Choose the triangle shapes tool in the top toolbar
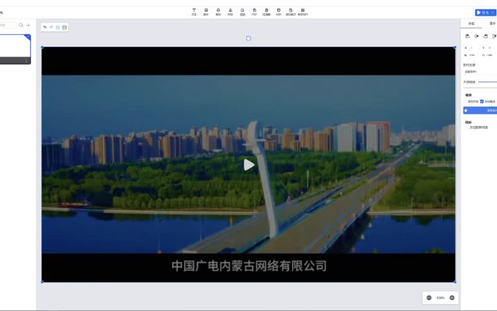The width and height of the screenshot is (497, 311). 230,12
